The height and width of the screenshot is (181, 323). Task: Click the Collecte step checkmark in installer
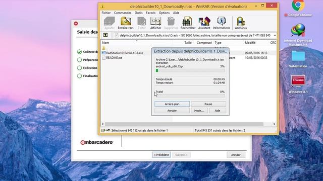pos(80,52)
